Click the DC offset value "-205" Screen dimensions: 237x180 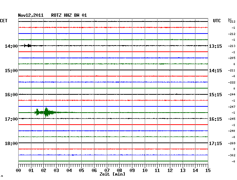[x=232, y=58]
